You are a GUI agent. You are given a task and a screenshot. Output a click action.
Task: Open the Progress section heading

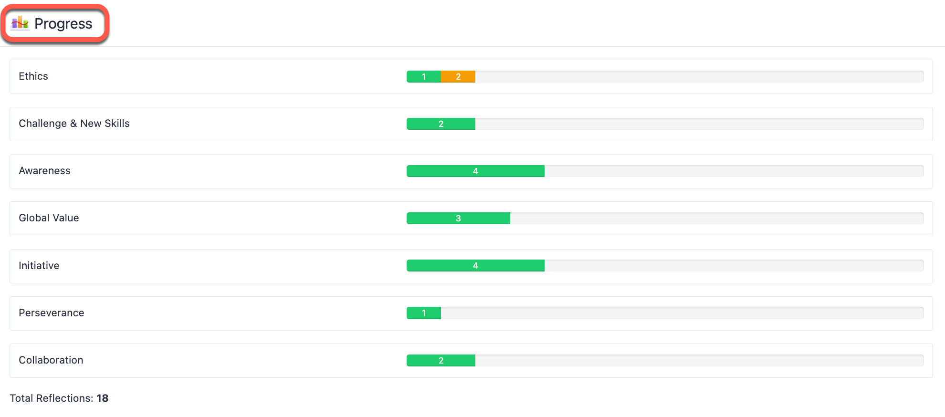63,23
